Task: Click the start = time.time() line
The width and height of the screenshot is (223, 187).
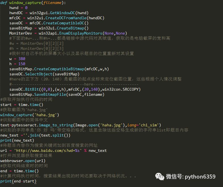Action: pos(22,105)
